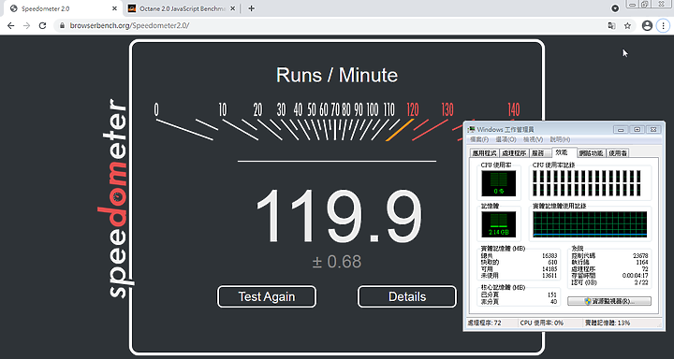This screenshot has height=359, width=674.
Task: Click the Test Again button
Action: (x=267, y=296)
